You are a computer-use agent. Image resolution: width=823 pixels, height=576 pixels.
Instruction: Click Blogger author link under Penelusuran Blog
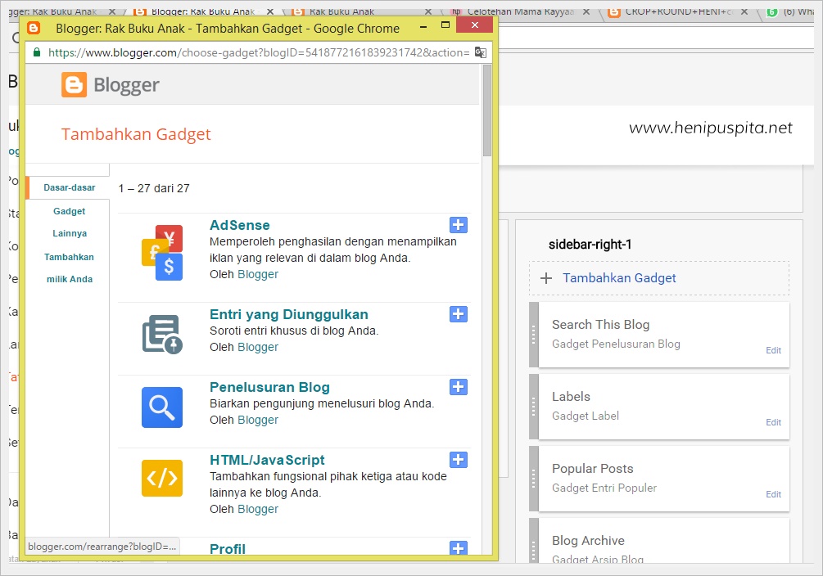tap(258, 421)
